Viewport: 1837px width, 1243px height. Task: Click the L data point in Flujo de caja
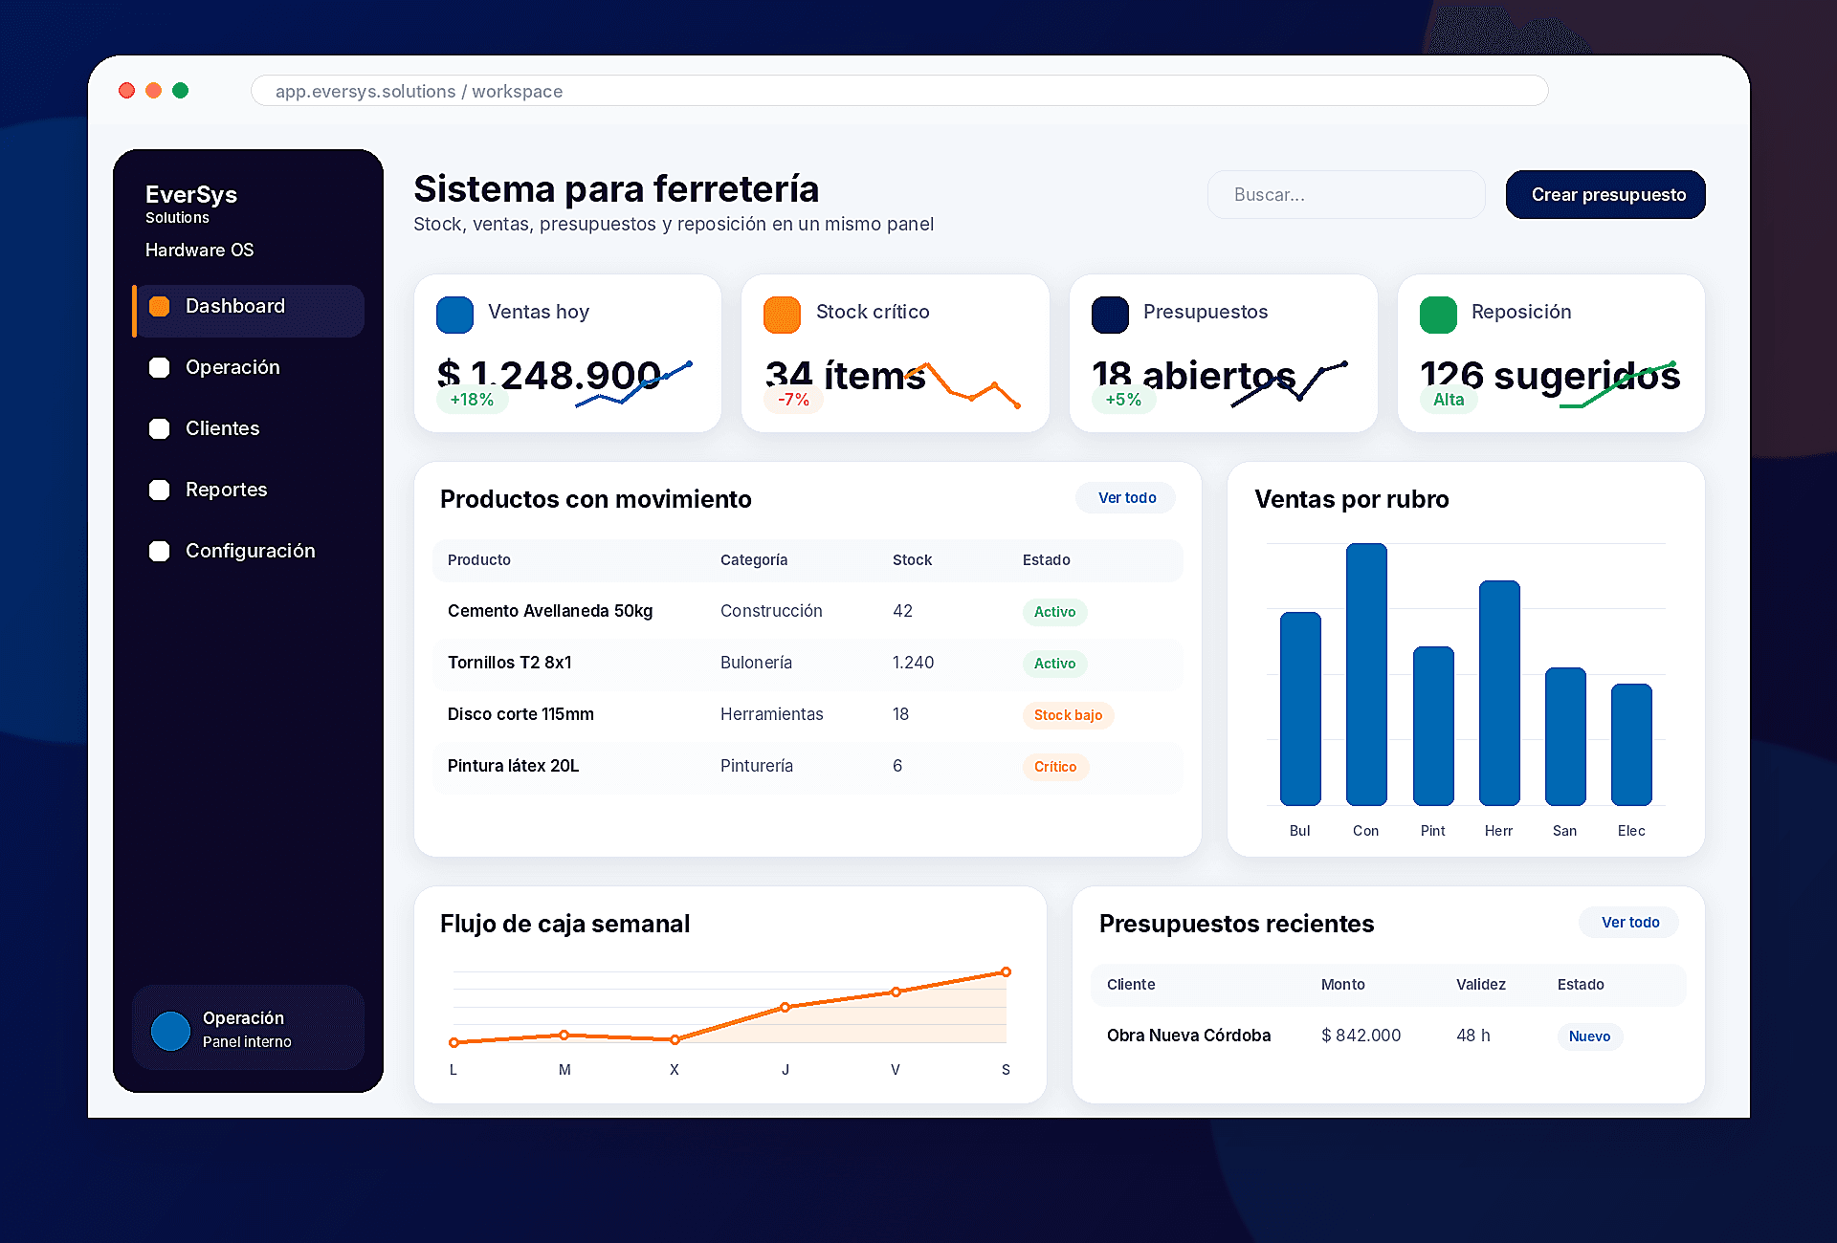pyautogui.click(x=454, y=1042)
